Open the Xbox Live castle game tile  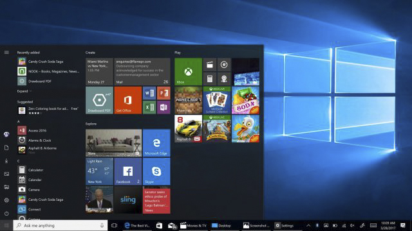(217, 128)
